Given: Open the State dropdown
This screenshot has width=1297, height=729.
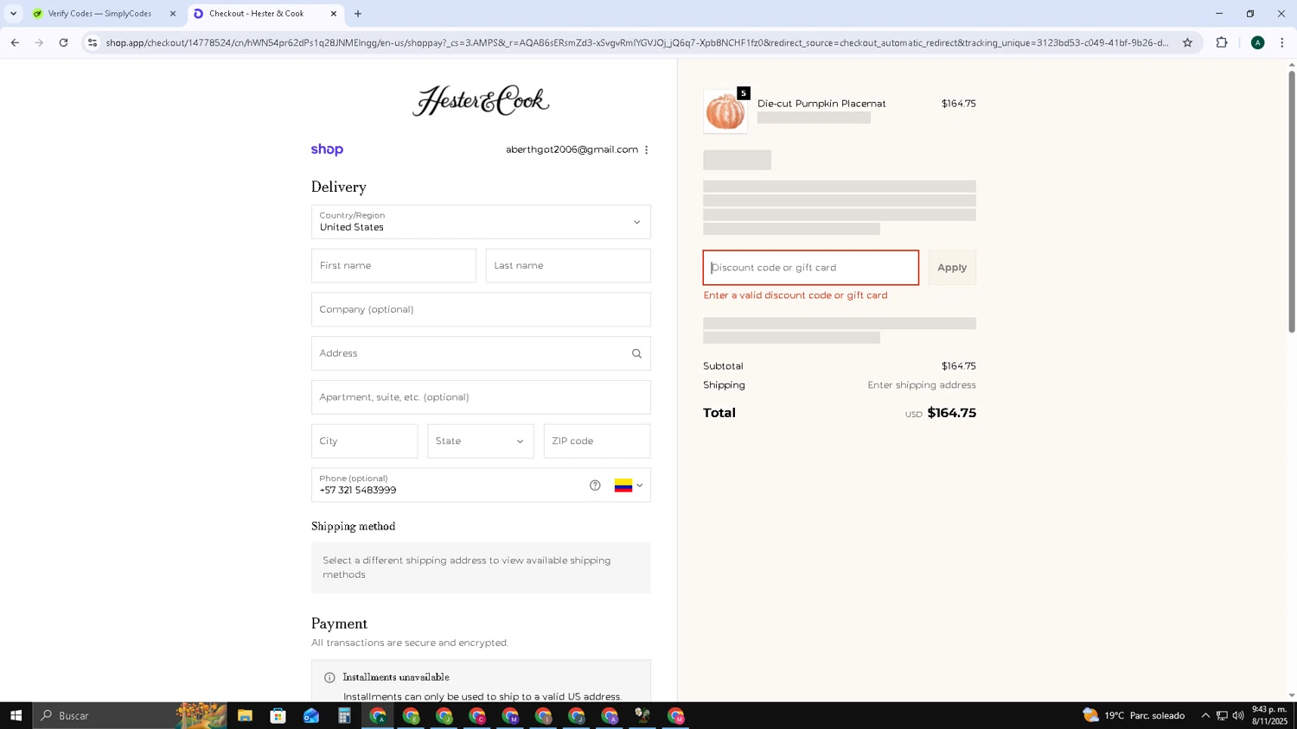Looking at the screenshot, I should [481, 441].
